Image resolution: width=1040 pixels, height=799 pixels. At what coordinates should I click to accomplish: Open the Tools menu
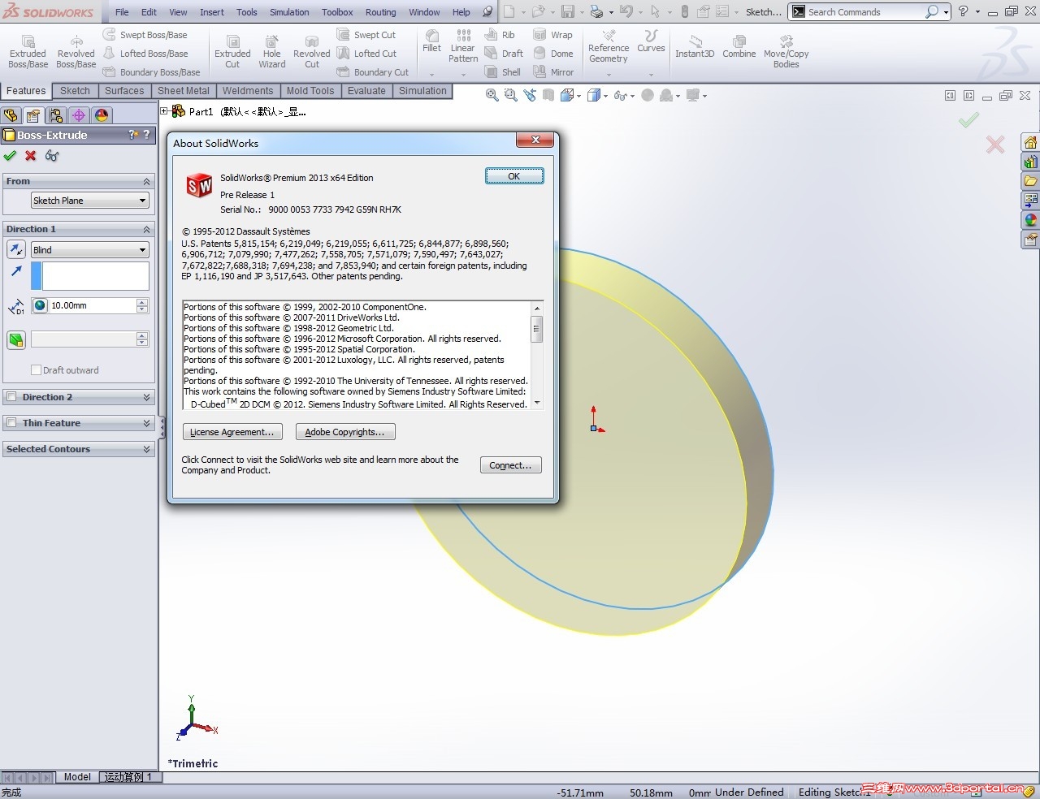pos(247,12)
